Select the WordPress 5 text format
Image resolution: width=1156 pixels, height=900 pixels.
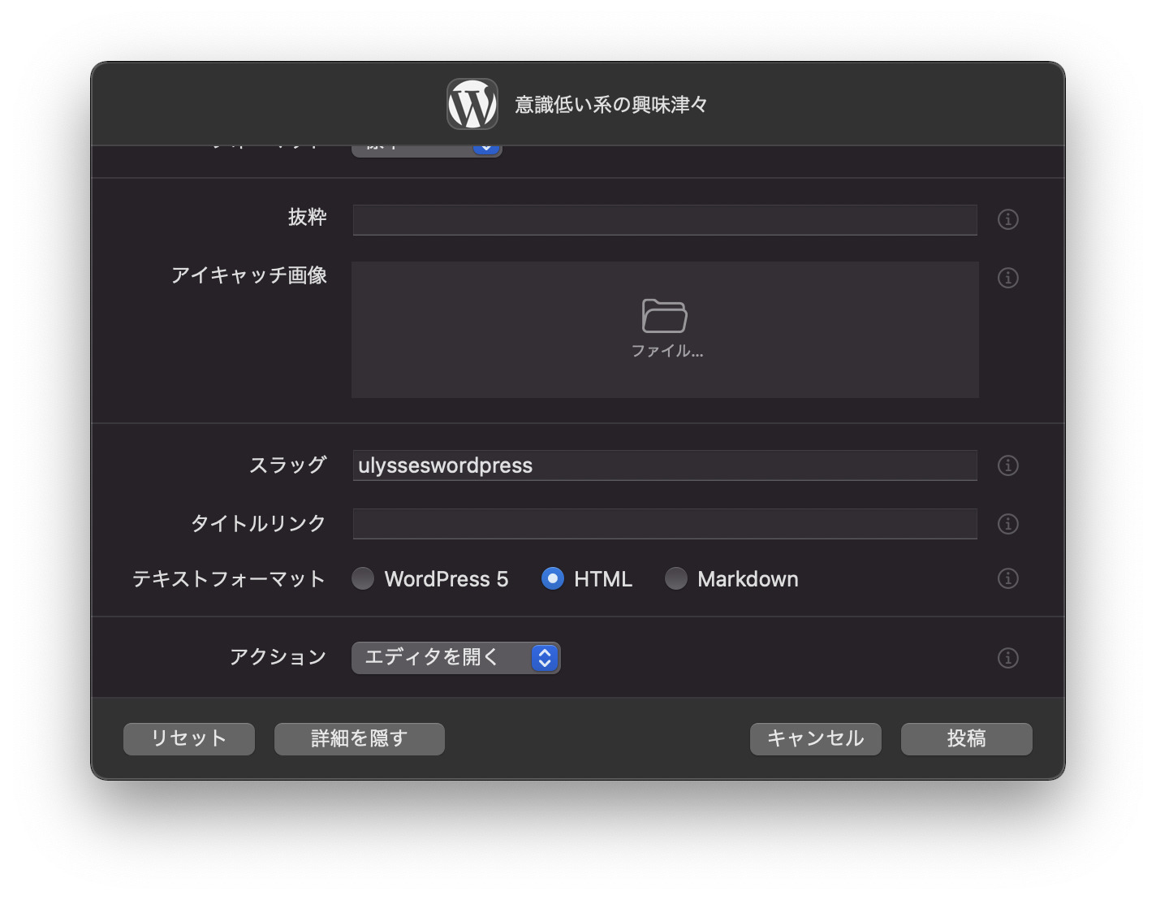point(363,578)
